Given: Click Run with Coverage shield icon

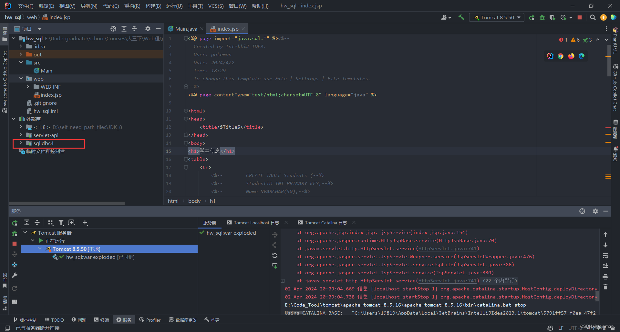Looking at the screenshot, I should (x=553, y=17).
